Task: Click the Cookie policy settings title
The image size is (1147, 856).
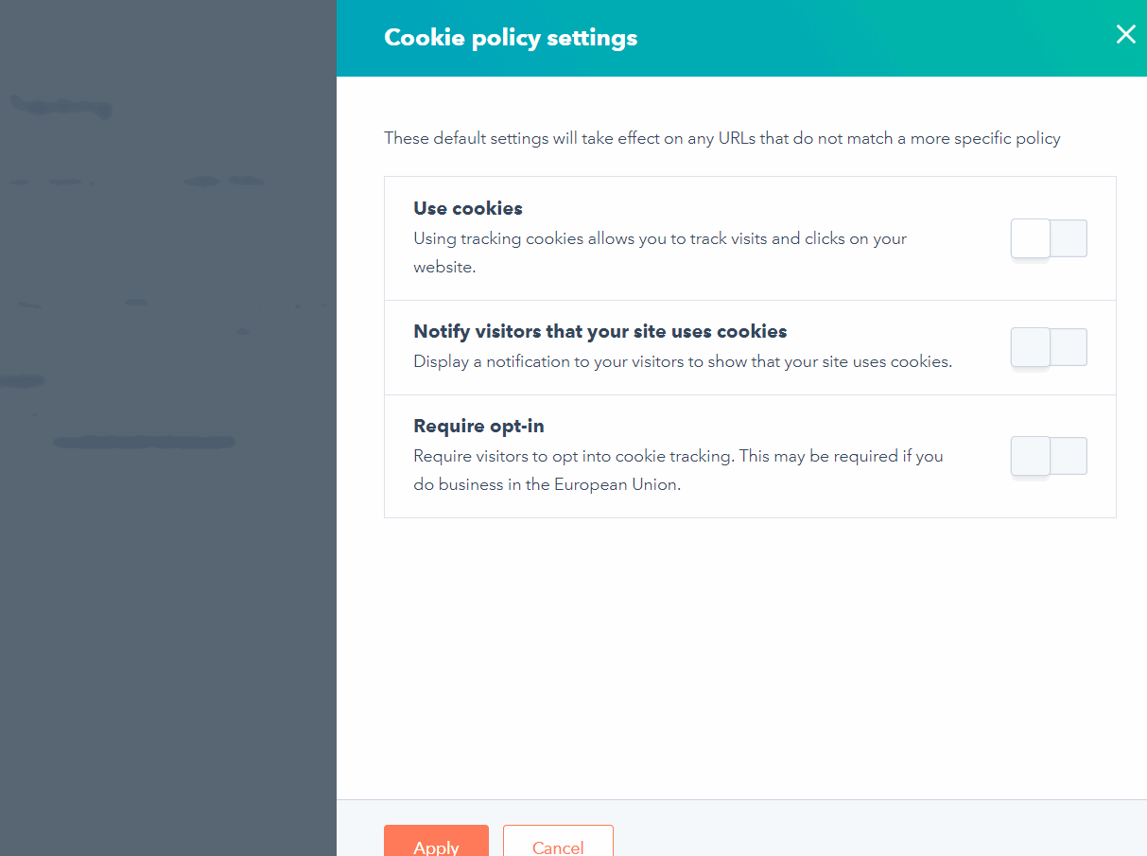Action: point(511,38)
